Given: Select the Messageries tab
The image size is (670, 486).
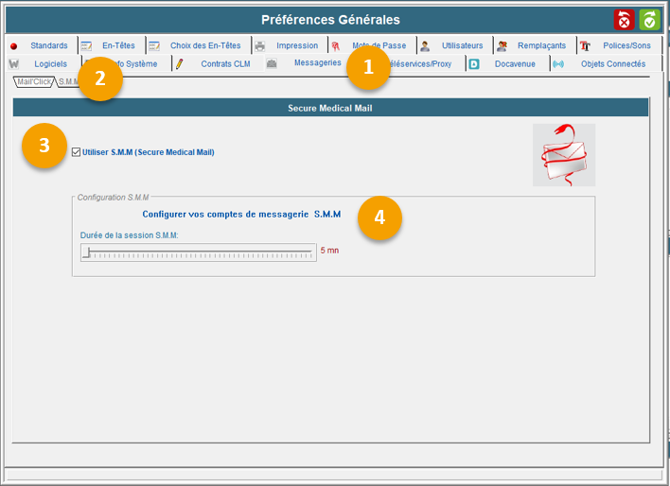Looking at the screenshot, I should (x=317, y=62).
